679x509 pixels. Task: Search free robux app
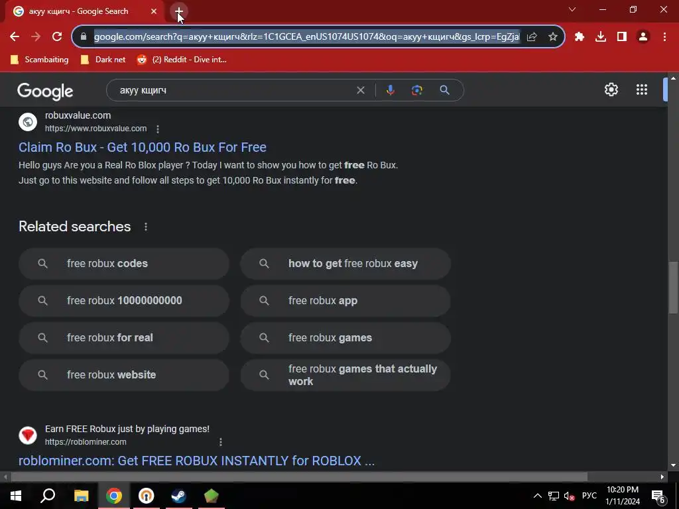(345, 300)
